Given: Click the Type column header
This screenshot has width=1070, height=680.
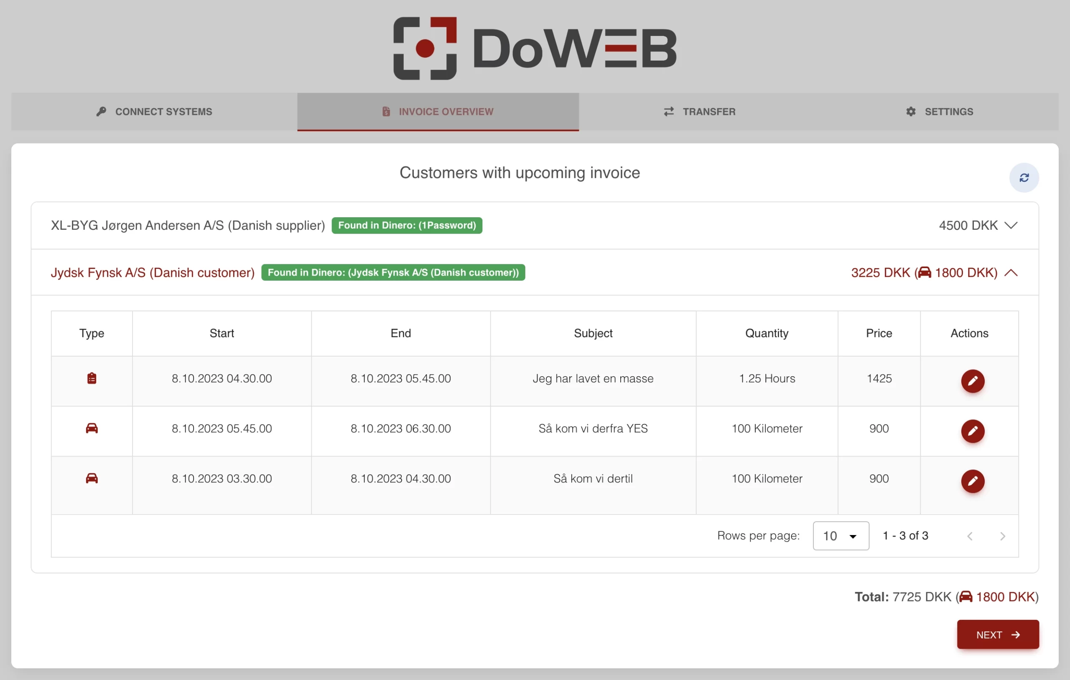Looking at the screenshot, I should (92, 333).
